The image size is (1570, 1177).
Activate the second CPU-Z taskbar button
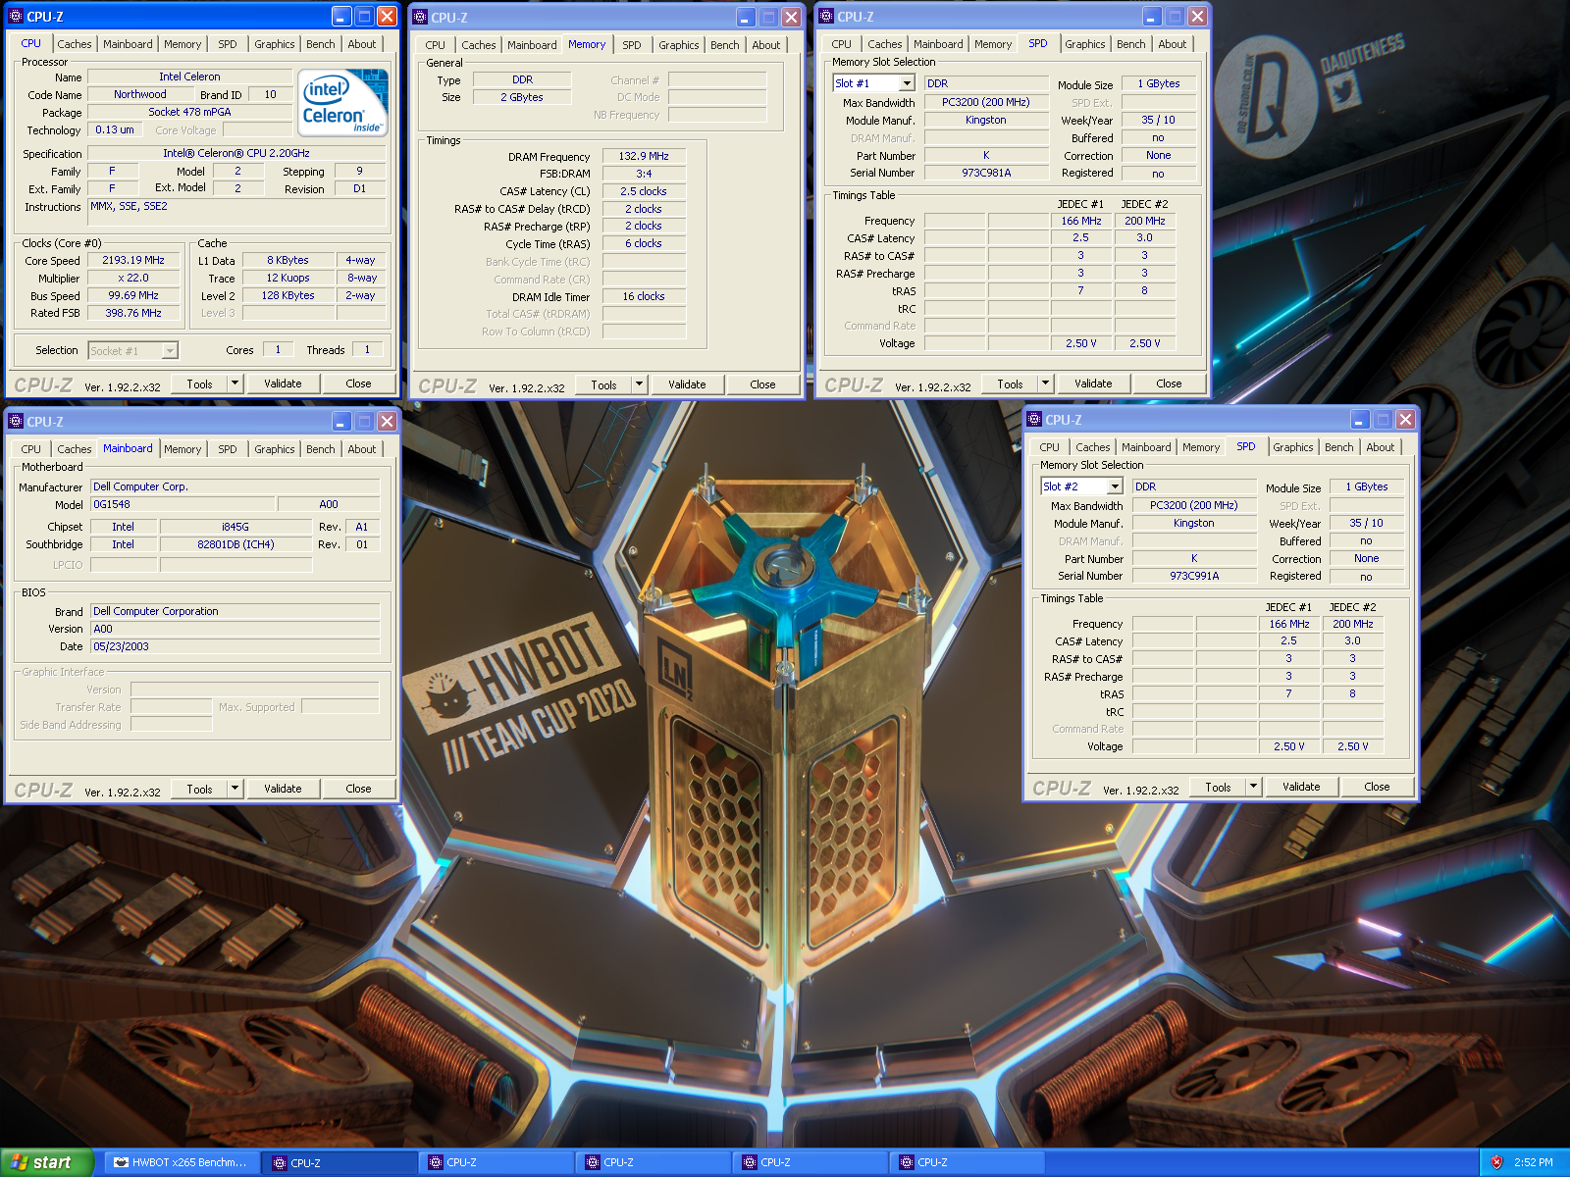tap(497, 1162)
